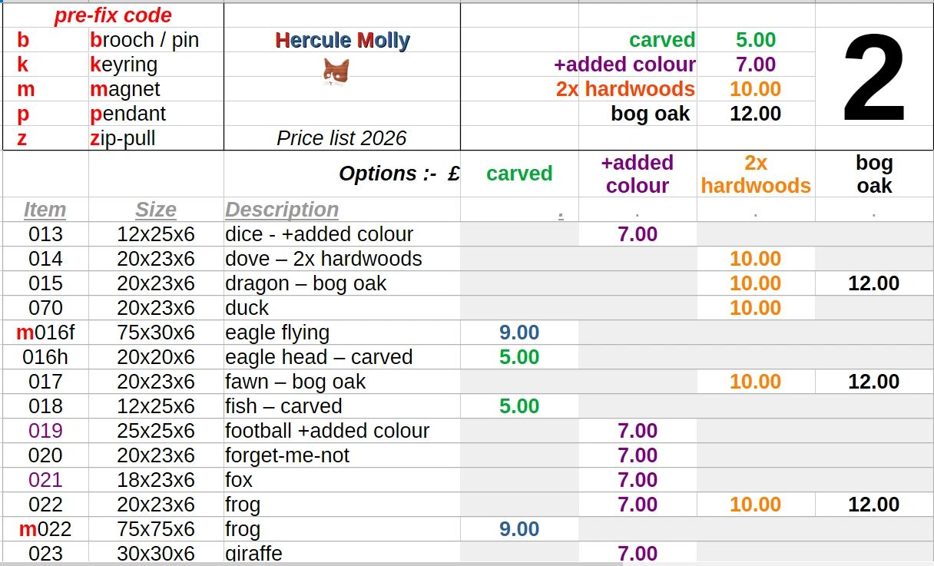This screenshot has width=934, height=566.
Task: Select the frog 12.00 bog oak price
Action: point(874,505)
